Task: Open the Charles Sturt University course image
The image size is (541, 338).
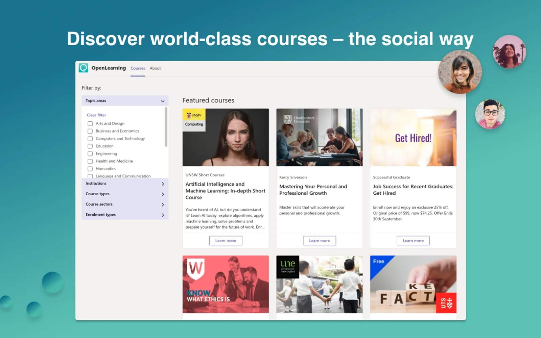Action: coord(319,137)
